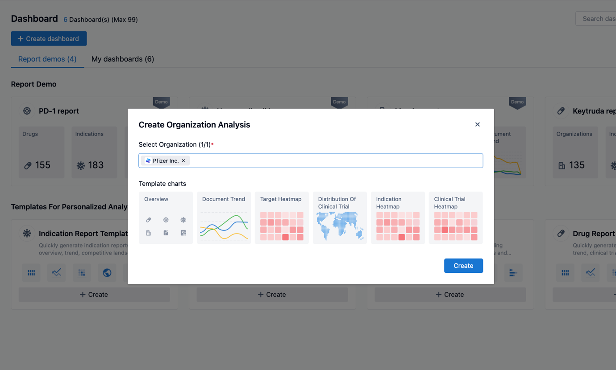Select the Overview template chart
The width and height of the screenshot is (616, 370).
(166, 218)
